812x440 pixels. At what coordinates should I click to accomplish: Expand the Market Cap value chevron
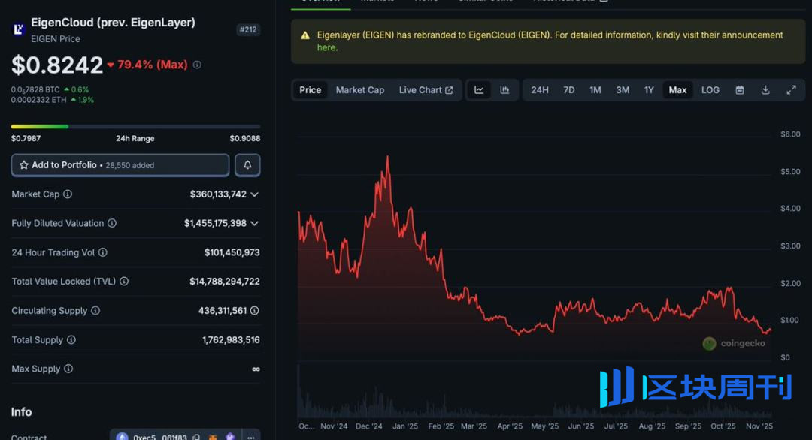(255, 194)
